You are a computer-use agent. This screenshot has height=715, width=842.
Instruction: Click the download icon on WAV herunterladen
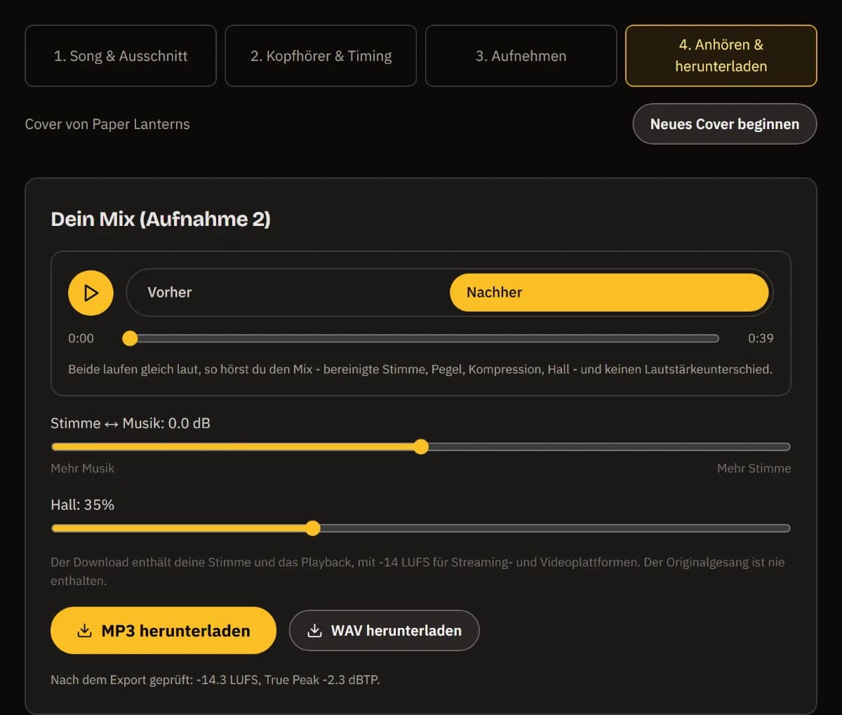[315, 631]
